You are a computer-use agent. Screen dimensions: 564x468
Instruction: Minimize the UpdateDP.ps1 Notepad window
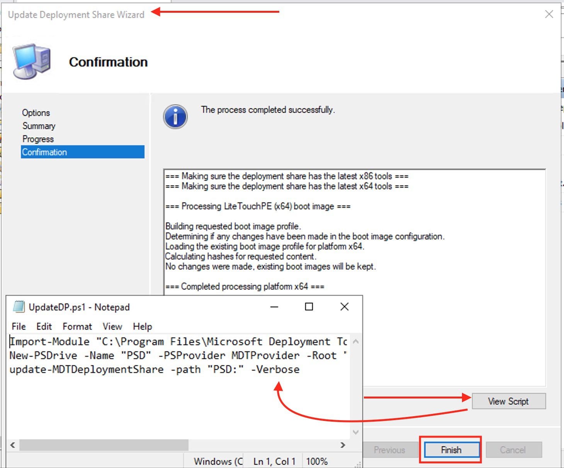(274, 307)
